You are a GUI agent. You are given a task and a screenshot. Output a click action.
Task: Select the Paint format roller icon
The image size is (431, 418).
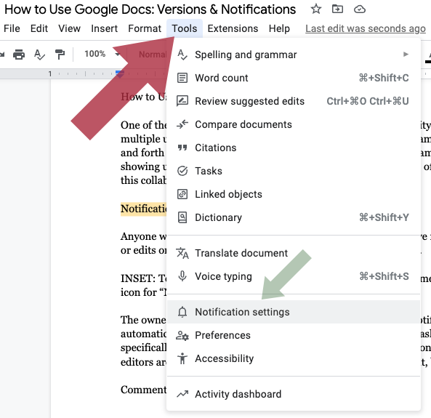(60, 55)
